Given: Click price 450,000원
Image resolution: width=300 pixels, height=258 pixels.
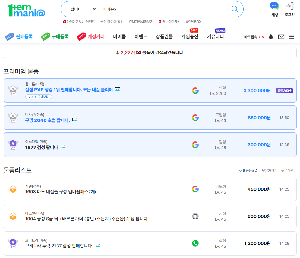Looking at the screenshot, I should tap(259, 189).
